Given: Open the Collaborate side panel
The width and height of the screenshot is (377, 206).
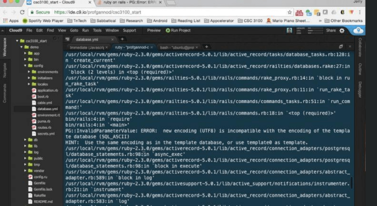Looking at the screenshot, I should [360, 47].
